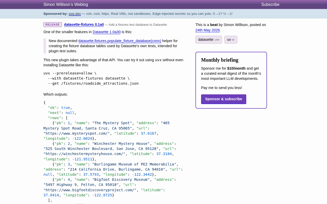Click longitude value -122.0024
The image size is (327, 204).
pyautogui.click(x=82, y=138)
